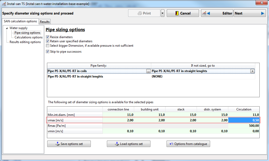Select Pipe PE-X/AL/PE-RT in straight lenghts family row
This screenshot has width=269, height=161.
pos(99,76)
